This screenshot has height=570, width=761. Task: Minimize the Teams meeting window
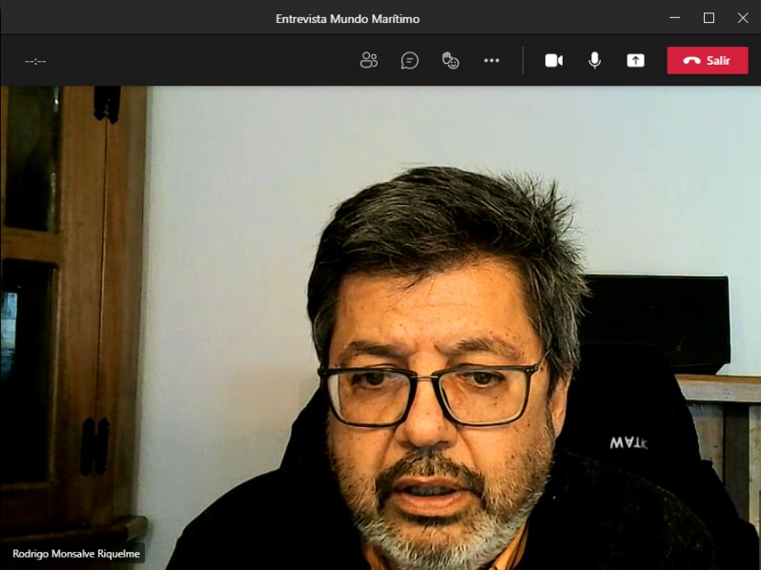pos(675,17)
